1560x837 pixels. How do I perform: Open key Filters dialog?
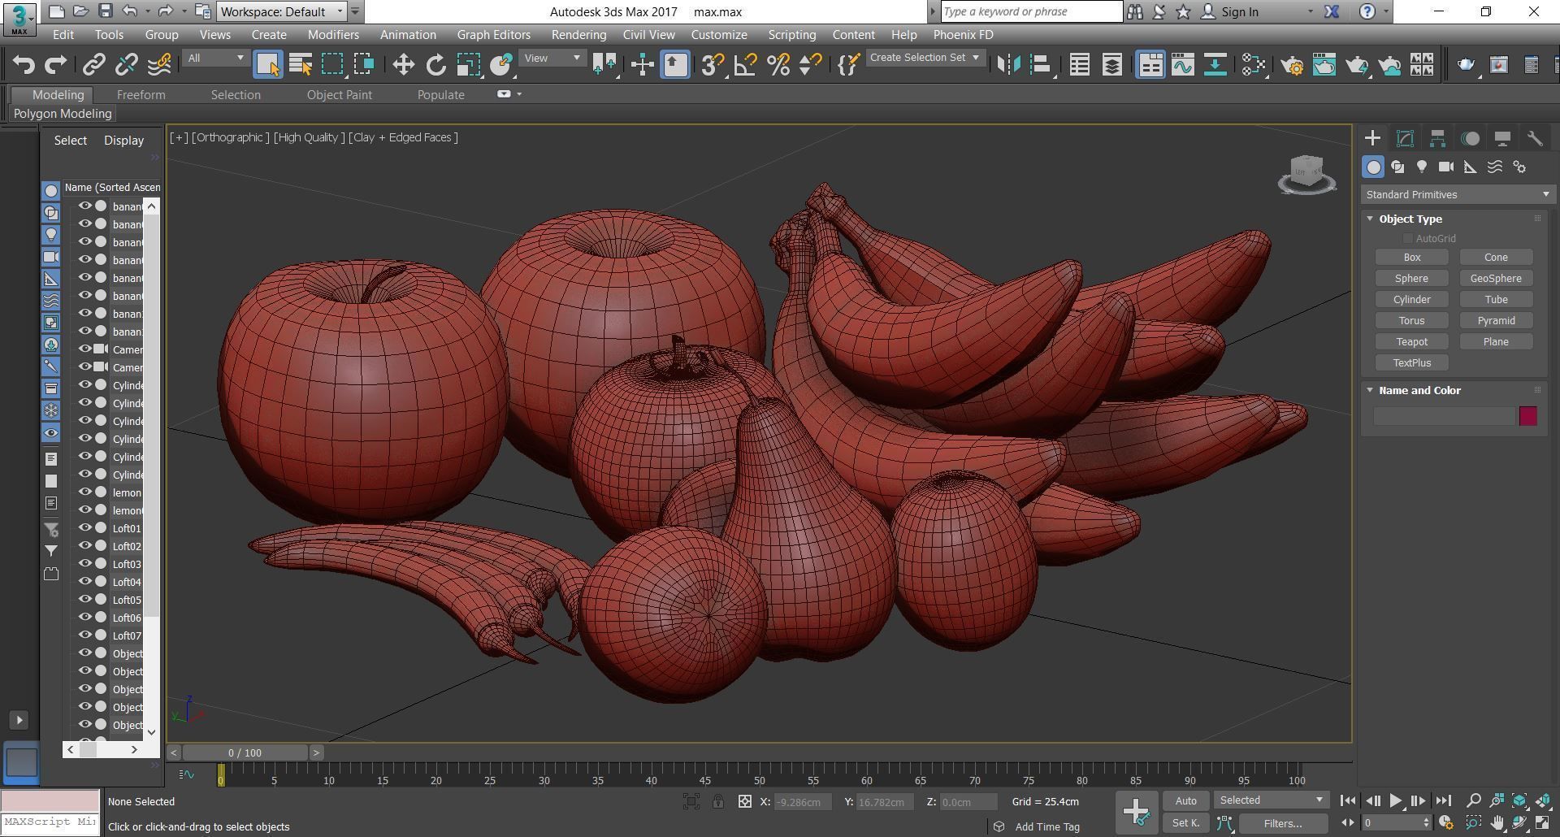click(1283, 823)
